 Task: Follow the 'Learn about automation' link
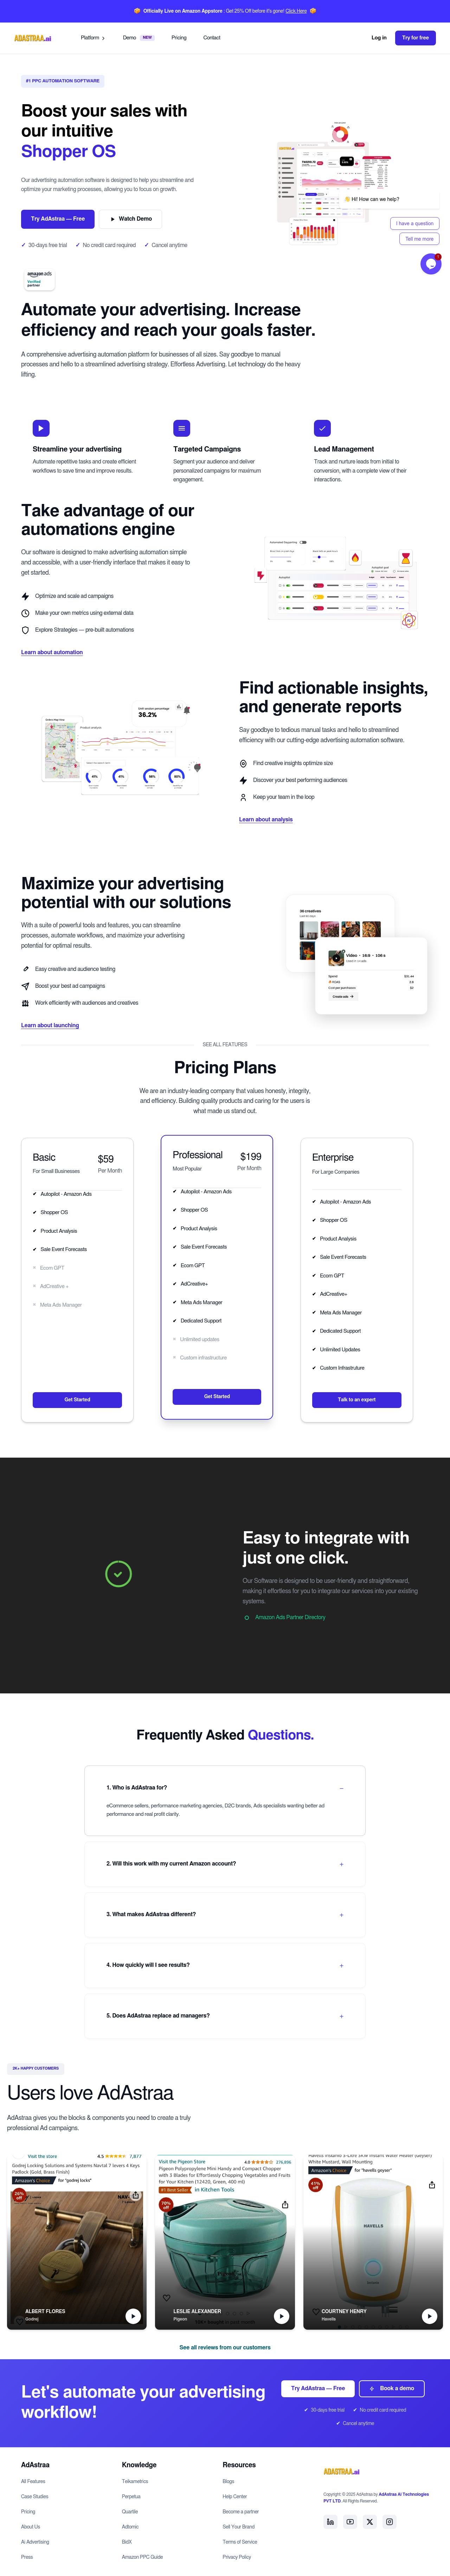[52, 652]
